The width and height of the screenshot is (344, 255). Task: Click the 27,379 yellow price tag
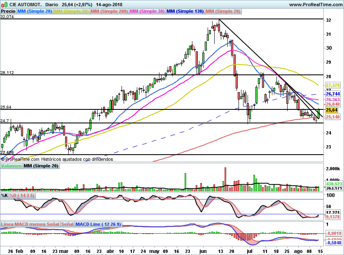pos(333,85)
